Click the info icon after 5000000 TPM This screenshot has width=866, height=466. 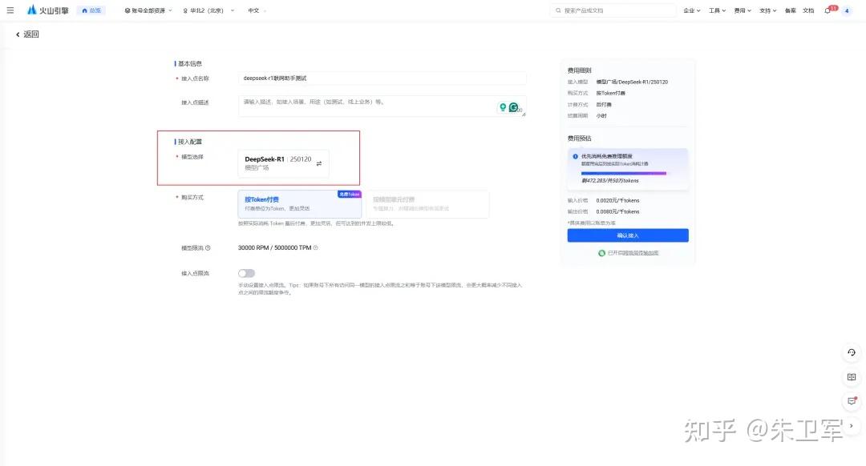click(x=315, y=248)
